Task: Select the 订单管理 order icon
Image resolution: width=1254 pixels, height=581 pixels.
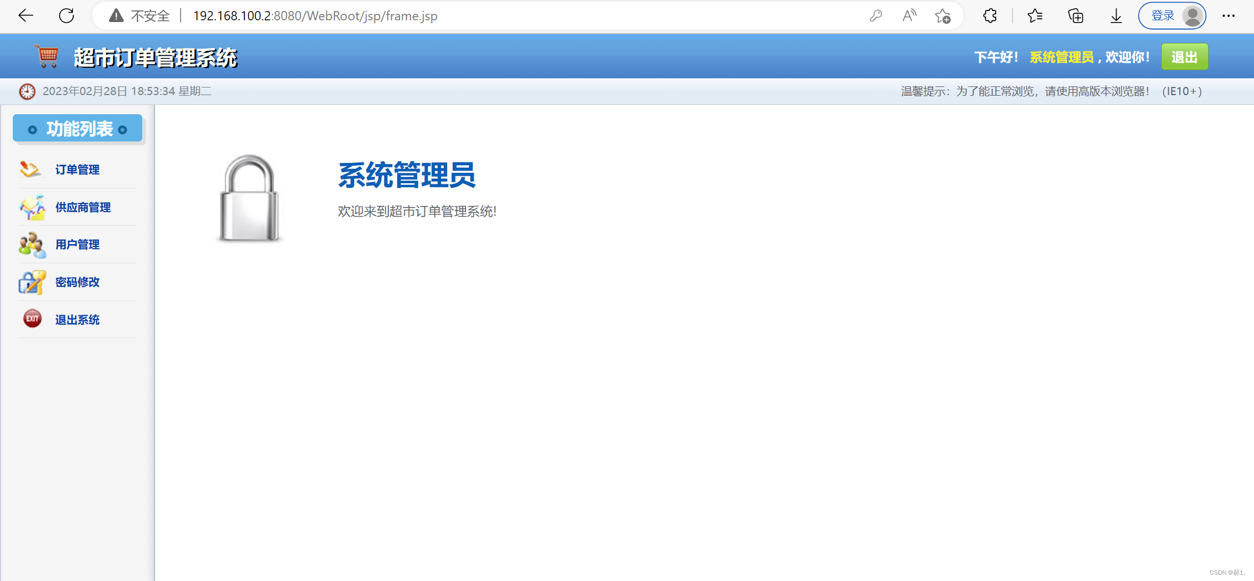Action: coord(30,169)
